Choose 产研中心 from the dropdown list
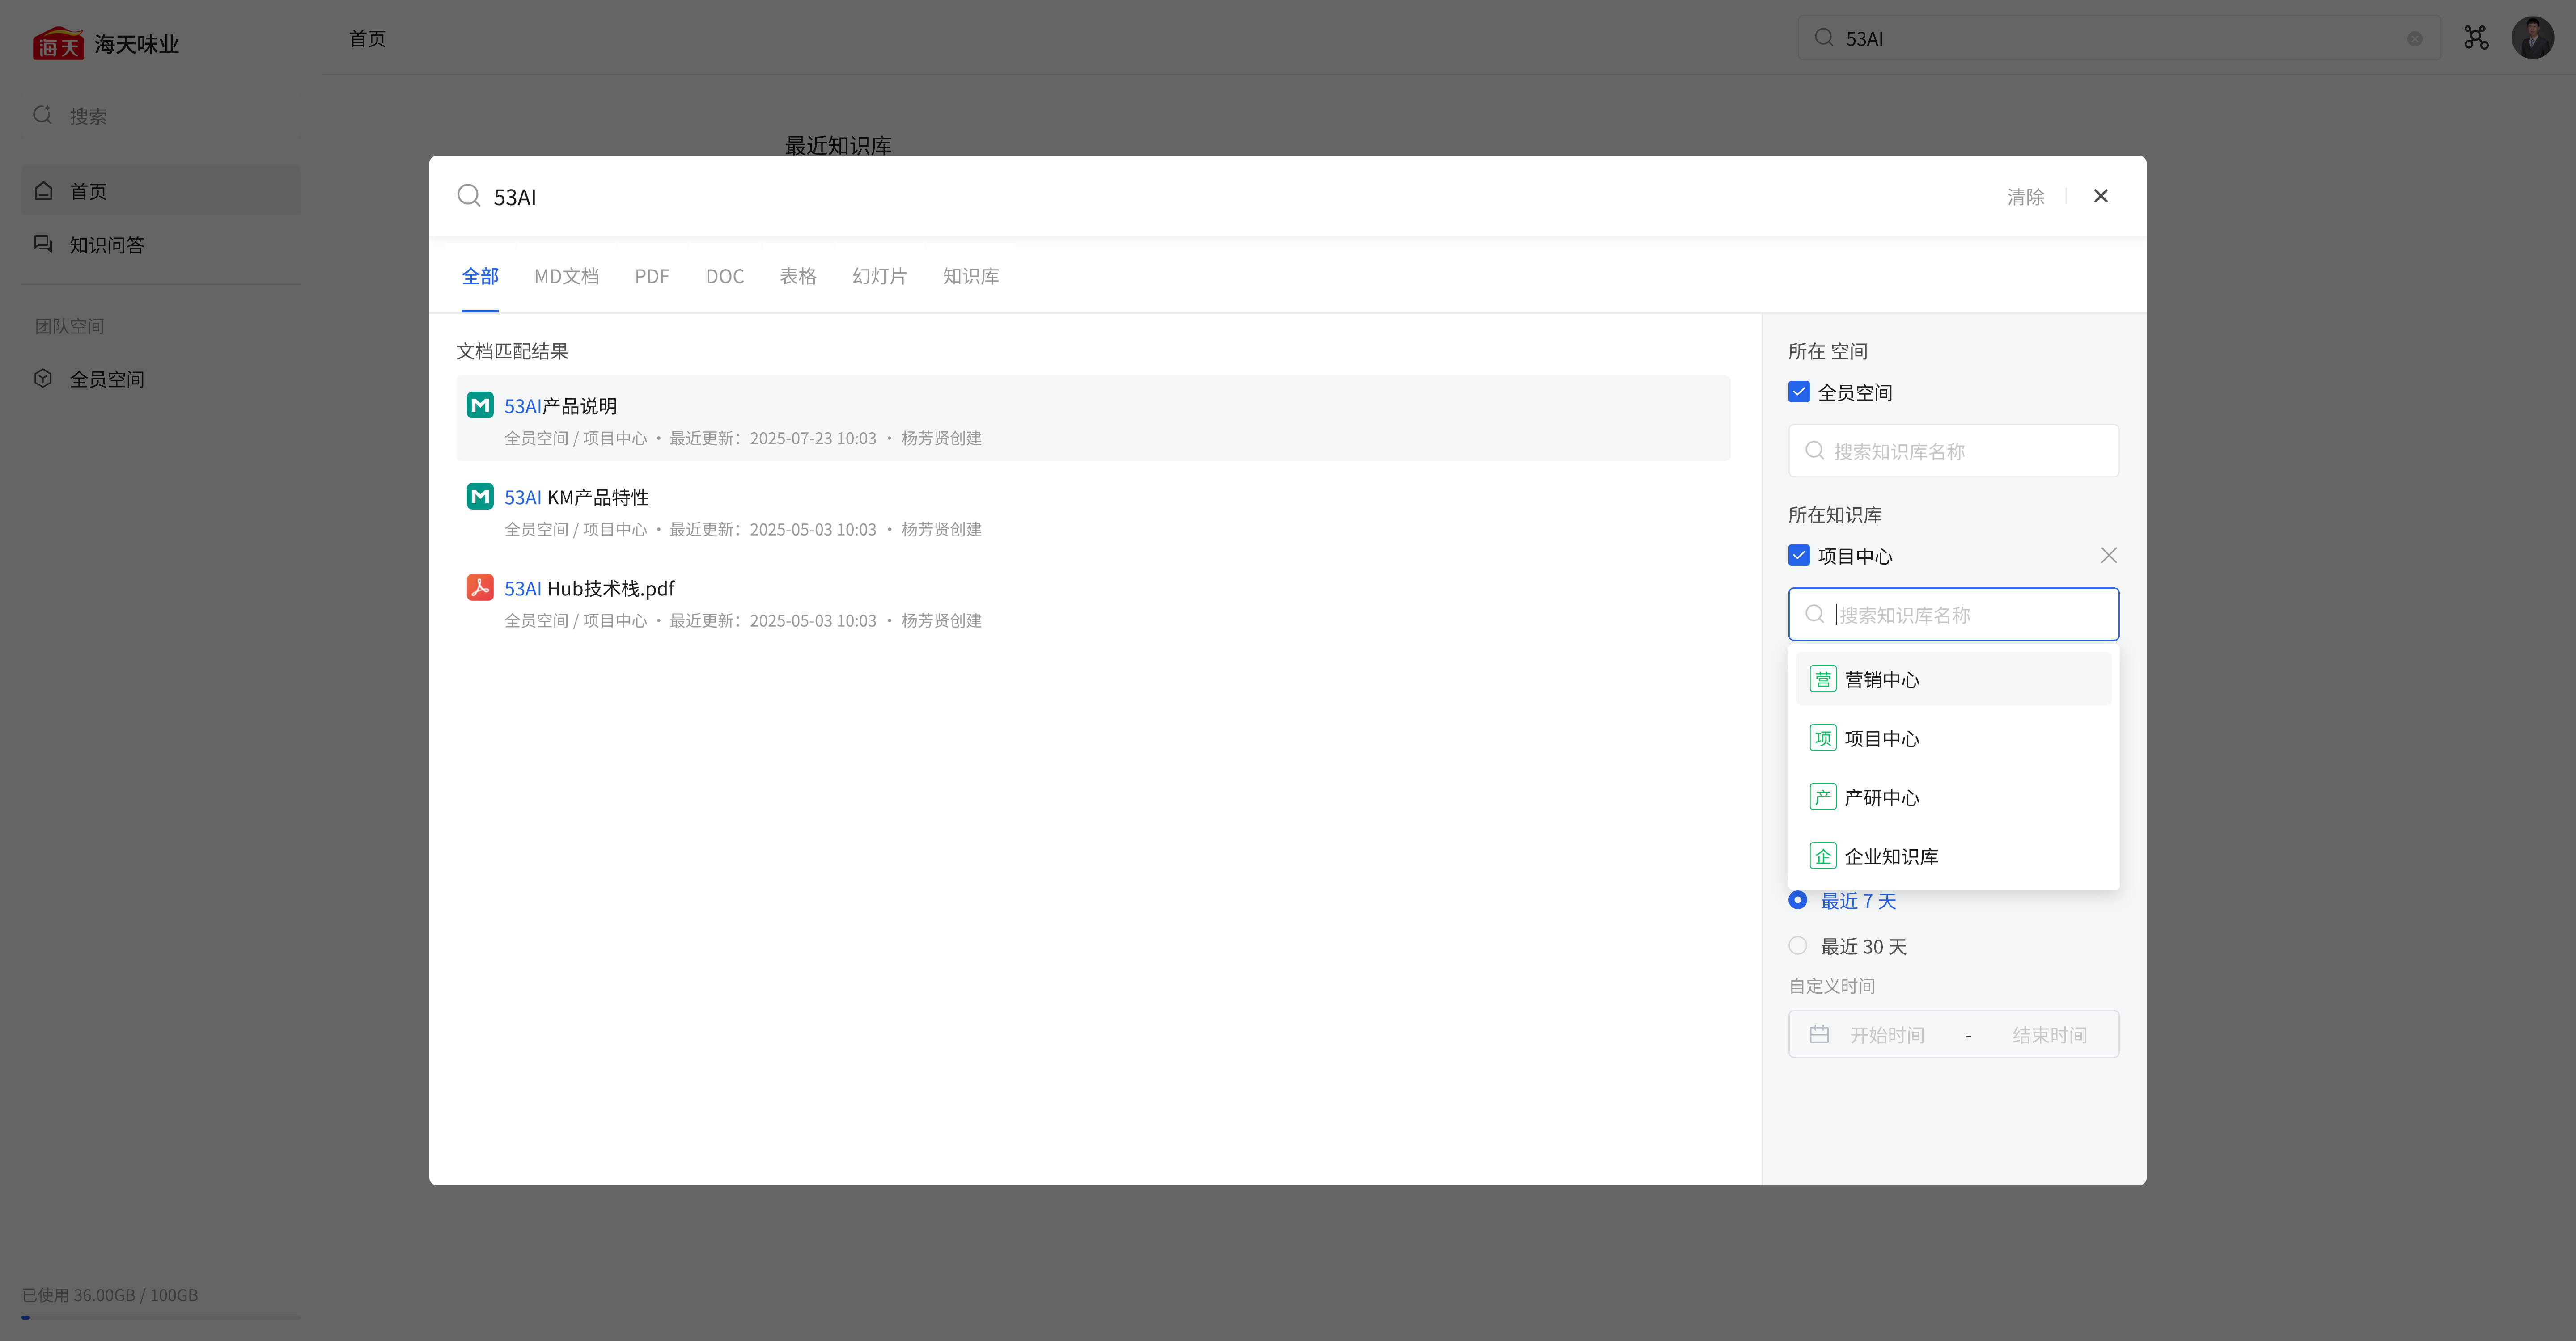2576x1341 pixels. click(x=1881, y=797)
